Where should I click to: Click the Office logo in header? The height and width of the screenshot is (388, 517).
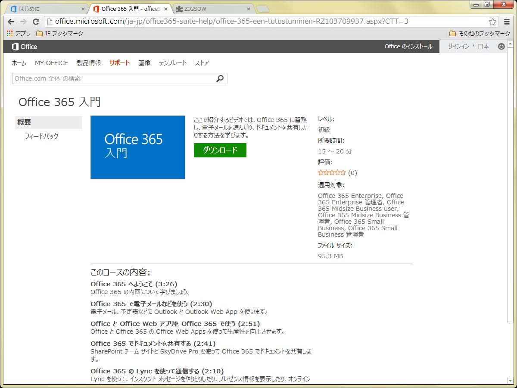(x=25, y=47)
